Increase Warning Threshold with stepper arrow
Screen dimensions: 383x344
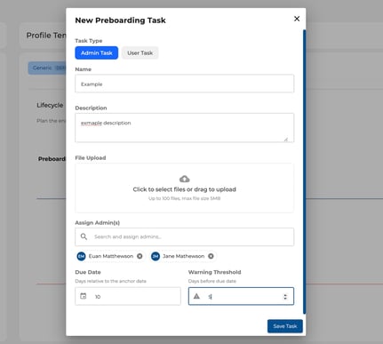click(x=285, y=294)
